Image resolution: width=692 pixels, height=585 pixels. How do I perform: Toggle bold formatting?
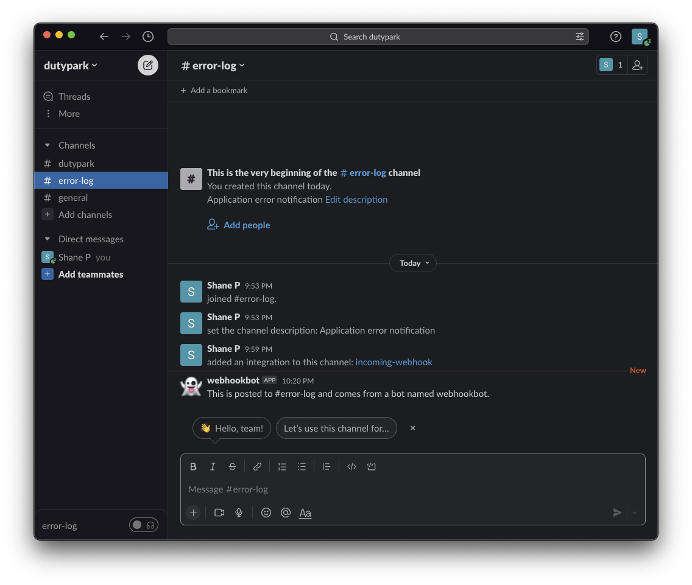click(193, 466)
